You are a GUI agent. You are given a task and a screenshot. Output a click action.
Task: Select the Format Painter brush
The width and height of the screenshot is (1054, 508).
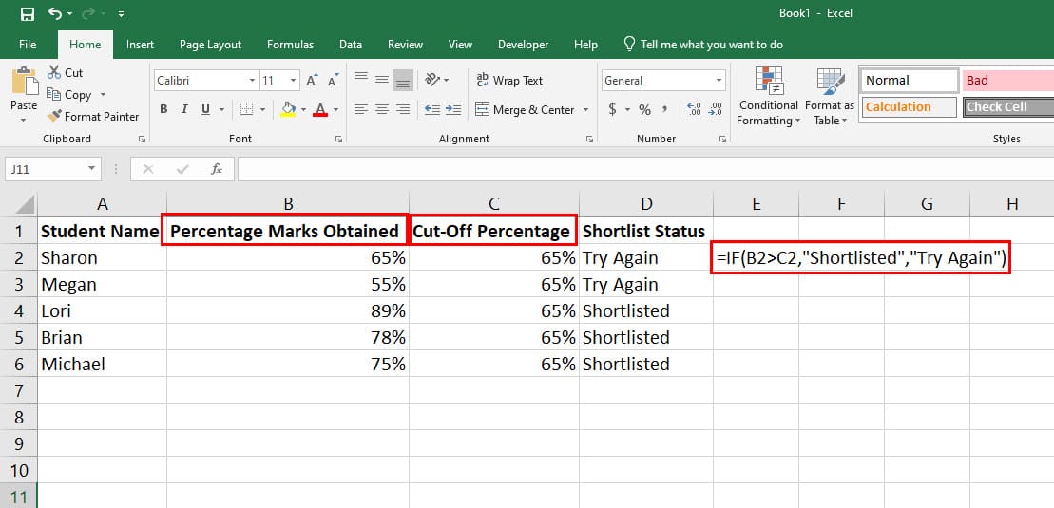coord(93,116)
